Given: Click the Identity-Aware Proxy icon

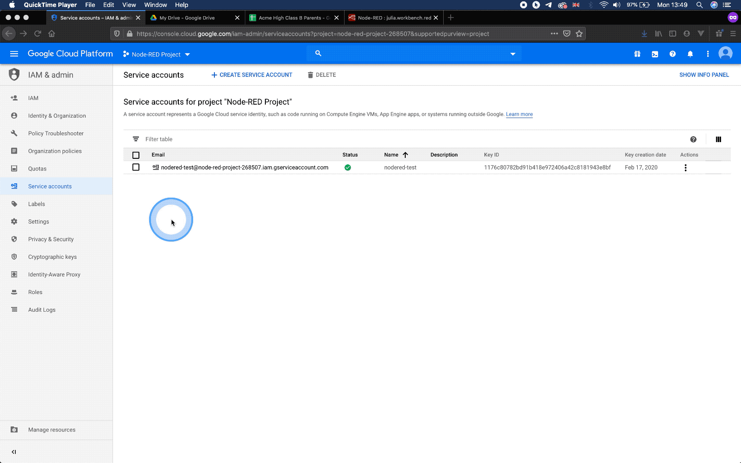Looking at the screenshot, I should [14, 275].
